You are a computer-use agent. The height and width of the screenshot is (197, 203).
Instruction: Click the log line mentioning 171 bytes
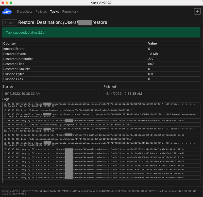point(101,130)
